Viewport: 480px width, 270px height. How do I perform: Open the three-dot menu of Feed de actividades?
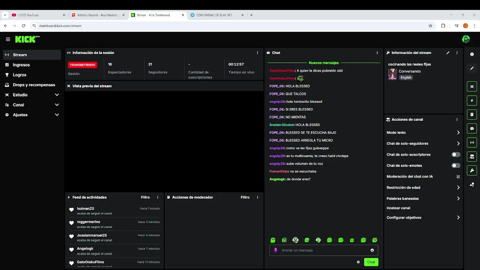point(157,197)
